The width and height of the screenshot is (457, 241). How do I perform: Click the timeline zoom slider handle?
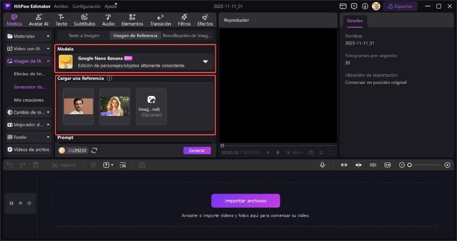410,165
